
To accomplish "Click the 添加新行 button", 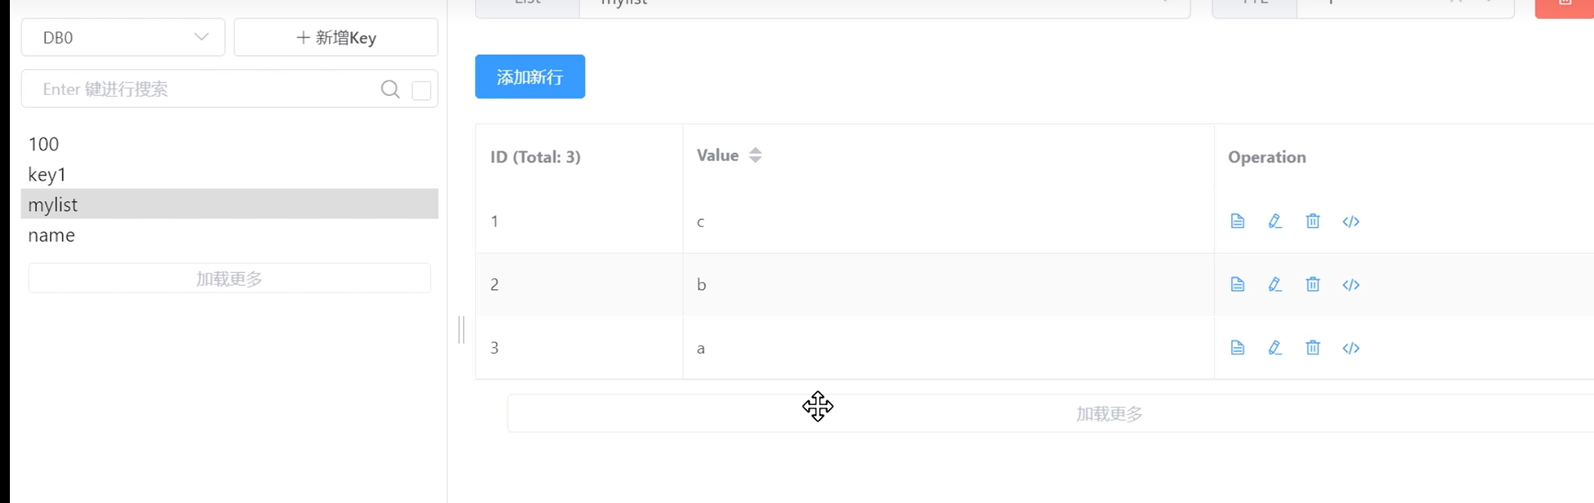I will [x=530, y=77].
